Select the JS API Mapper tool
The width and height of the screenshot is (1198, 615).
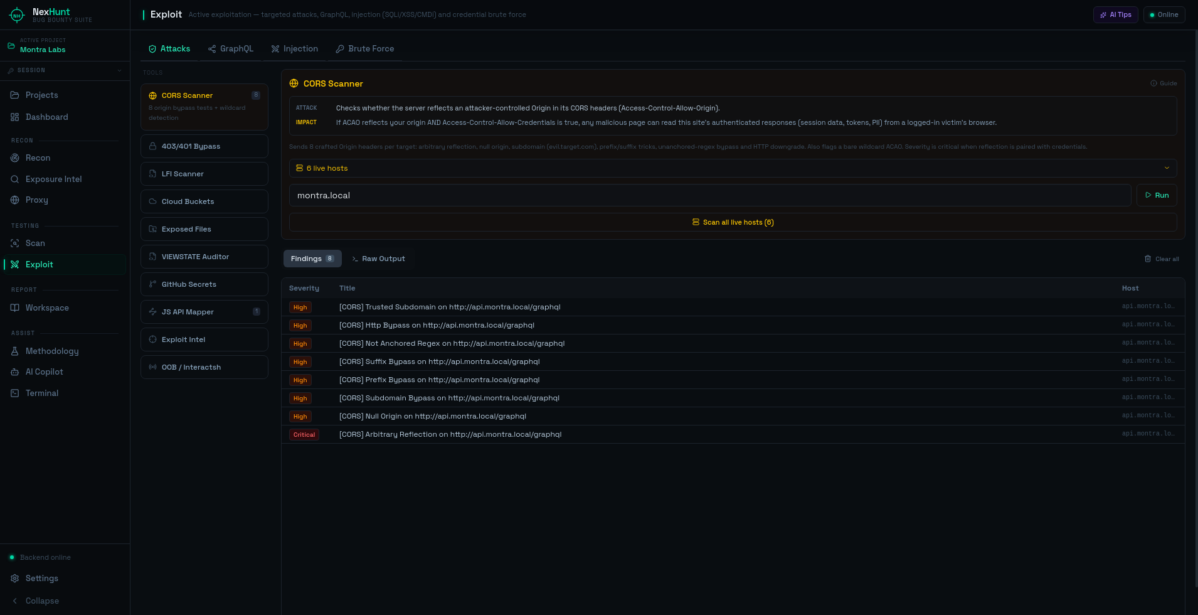204,312
